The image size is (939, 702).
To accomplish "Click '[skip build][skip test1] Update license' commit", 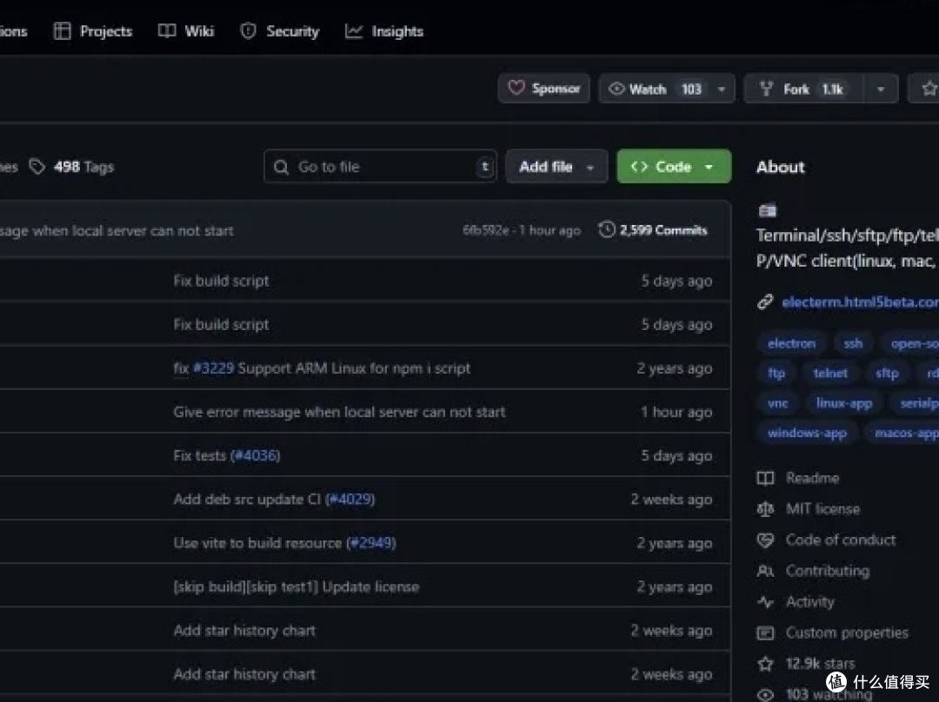I will 296,586.
